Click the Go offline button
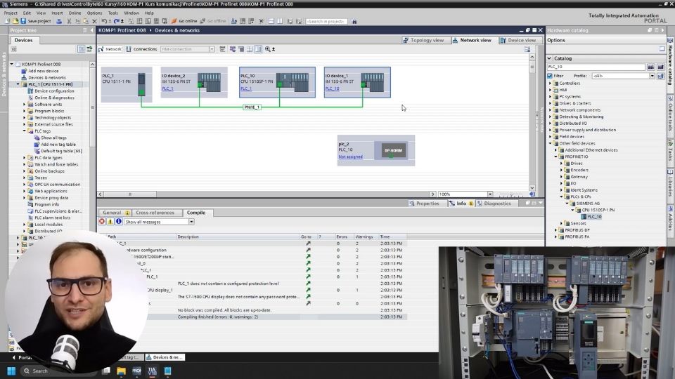 (x=213, y=21)
